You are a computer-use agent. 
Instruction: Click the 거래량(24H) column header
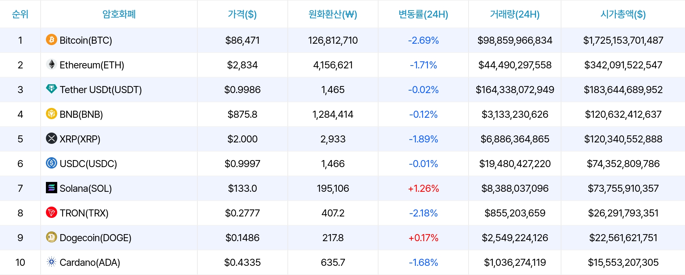[x=514, y=14]
